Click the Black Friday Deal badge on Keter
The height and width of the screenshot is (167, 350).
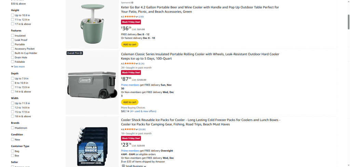point(131,22)
